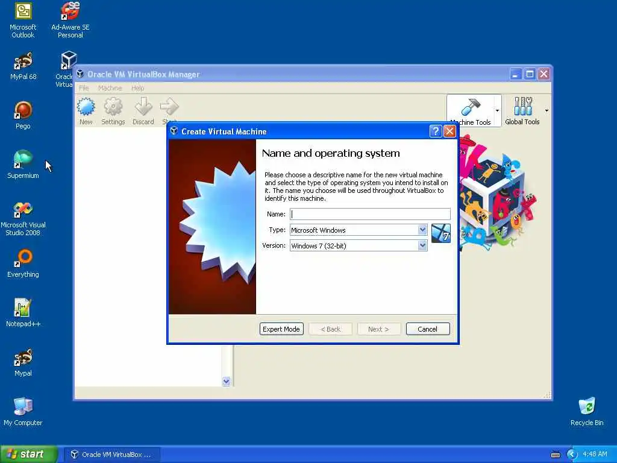Select MyPal 68 desktop icon
The width and height of the screenshot is (617, 463).
[23, 66]
